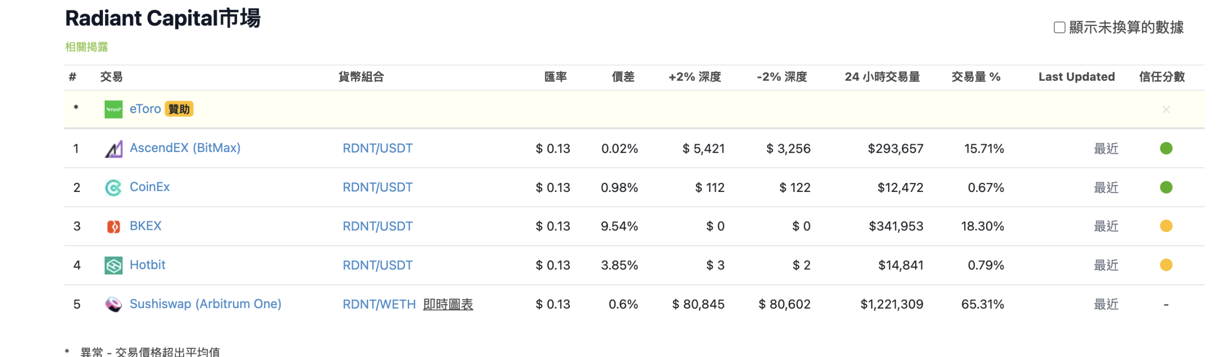Image resolution: width=1224 pixels, height=357 pixels.
Task: Click the Sushiswap logo icon
Action: coord(113,304)
